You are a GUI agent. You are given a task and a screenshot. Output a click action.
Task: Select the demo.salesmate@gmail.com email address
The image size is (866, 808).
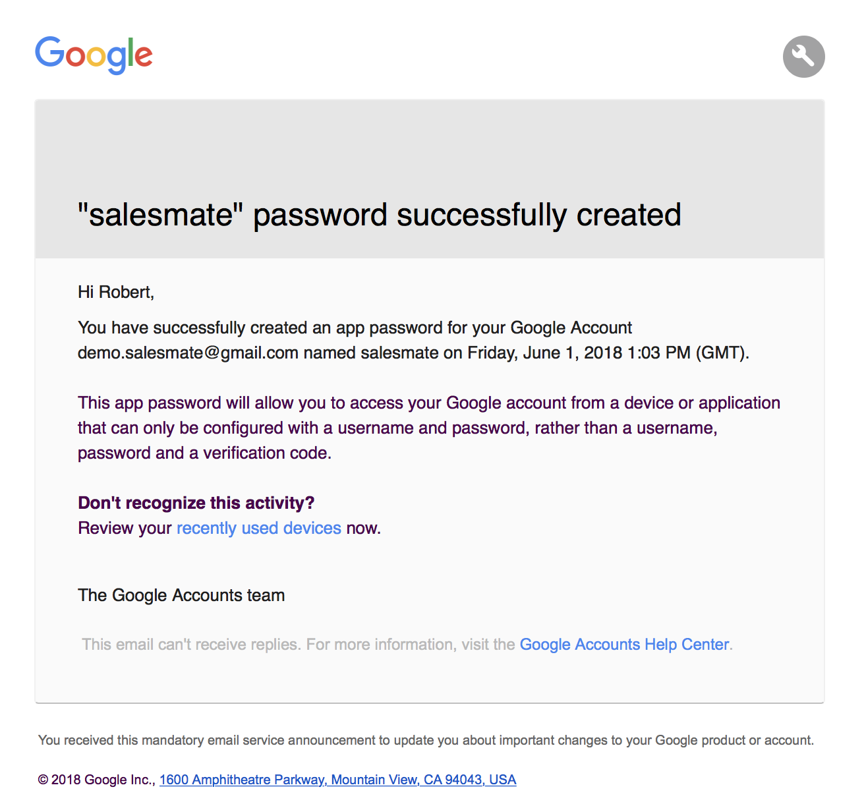[x=188, y=353]
